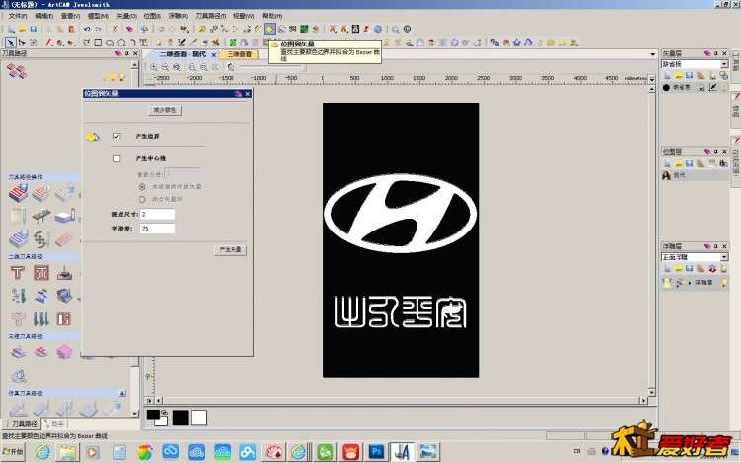Click the primary/secondary color indicator swatch
The image size is (741, 463).
[157, 417]
